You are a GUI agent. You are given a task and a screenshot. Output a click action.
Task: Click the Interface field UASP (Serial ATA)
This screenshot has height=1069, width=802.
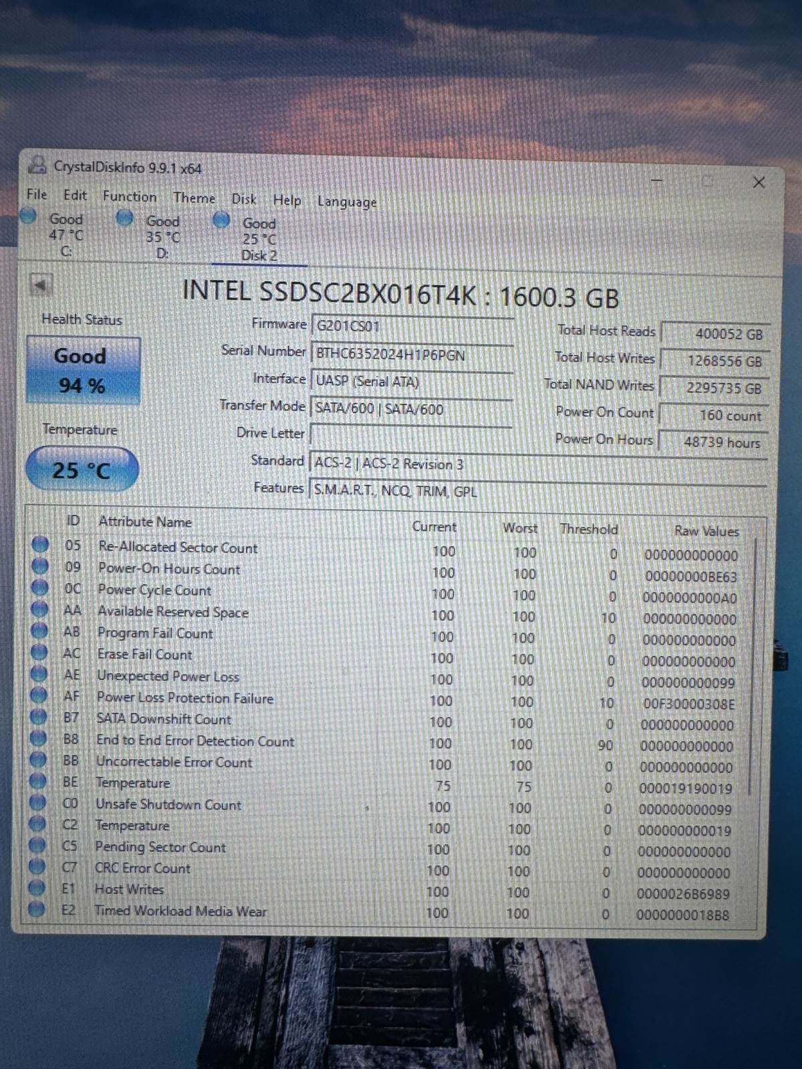pyautogui.click(x=412, y=381)
